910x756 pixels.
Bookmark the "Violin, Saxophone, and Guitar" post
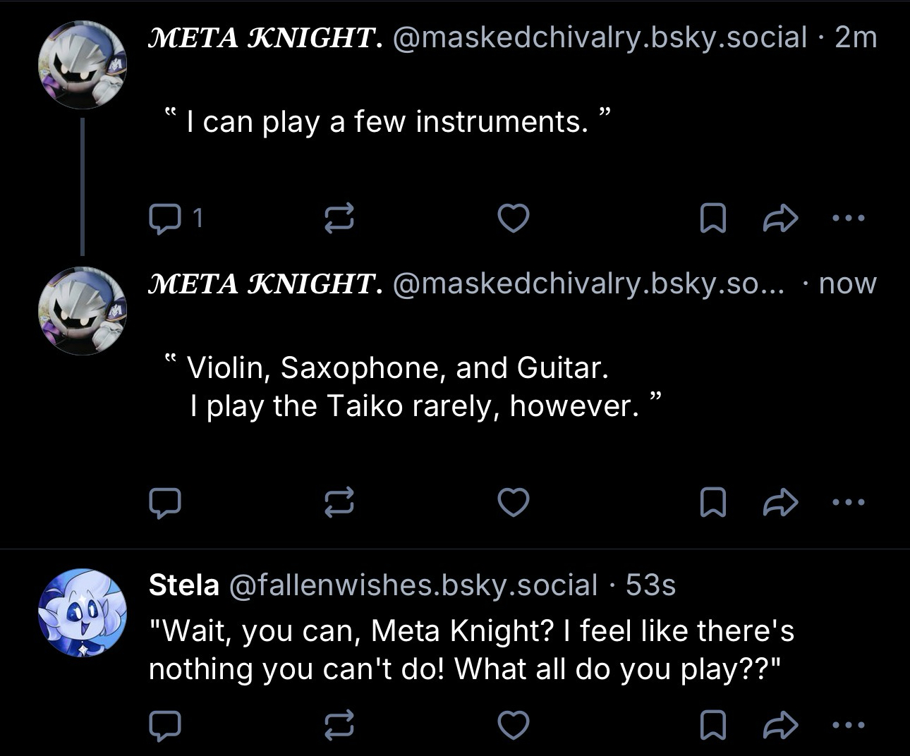tap(712, 503)
